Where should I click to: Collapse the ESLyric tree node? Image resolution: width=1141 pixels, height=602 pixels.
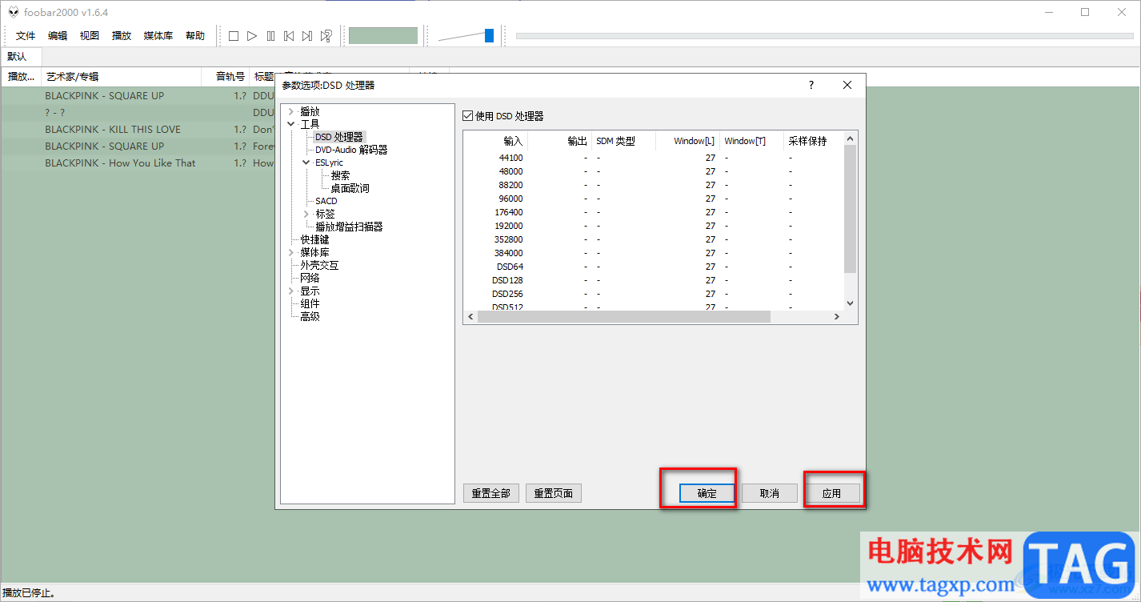306,163
